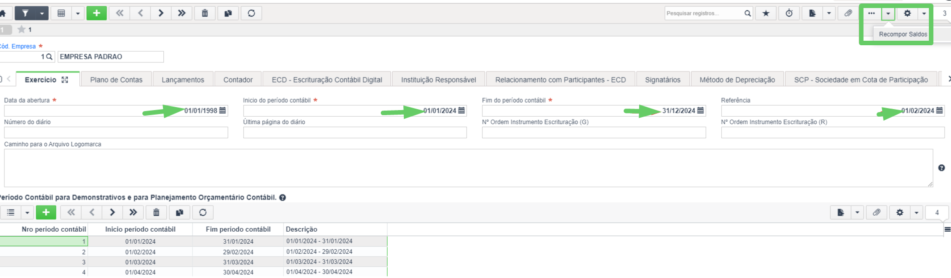Screen dimensions: 951x278
Task: Open calendar for Referência date
Action: click(x=939, y=111)
